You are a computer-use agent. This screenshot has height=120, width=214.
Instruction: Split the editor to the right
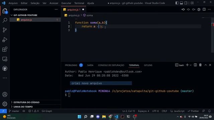click(204, 9)
